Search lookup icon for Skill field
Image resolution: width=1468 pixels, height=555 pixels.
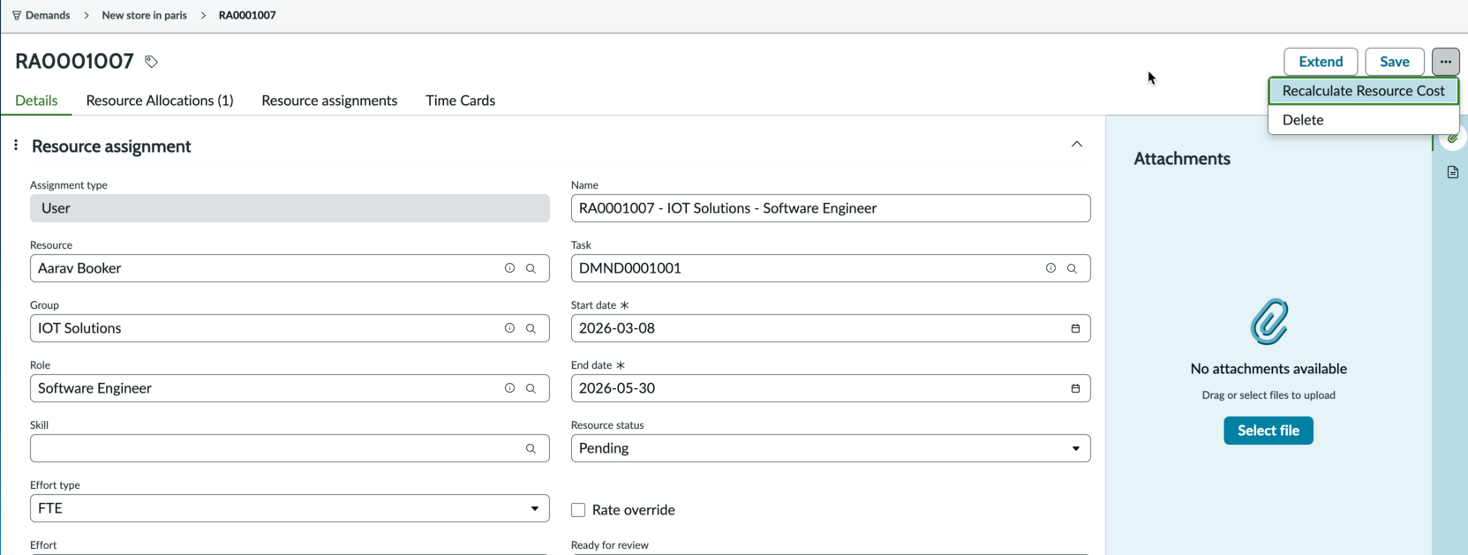click(531, 448)
